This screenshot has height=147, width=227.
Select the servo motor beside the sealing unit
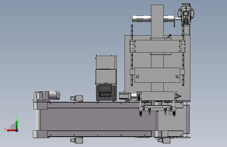(x=125, y=96)
